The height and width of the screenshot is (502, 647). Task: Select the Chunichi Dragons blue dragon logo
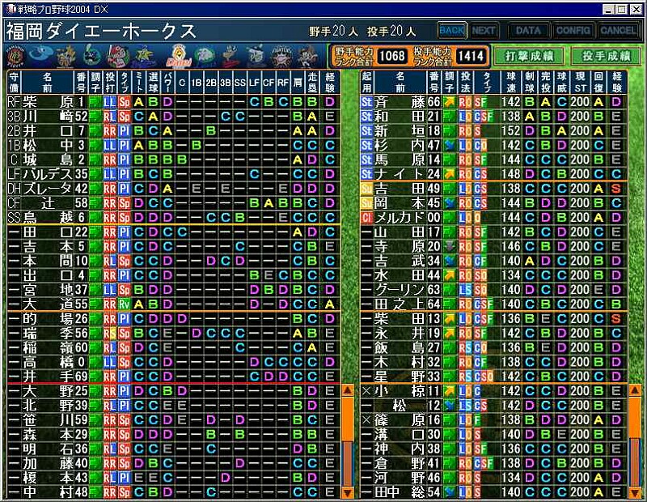pyautogui.click(x=40, y=55)
